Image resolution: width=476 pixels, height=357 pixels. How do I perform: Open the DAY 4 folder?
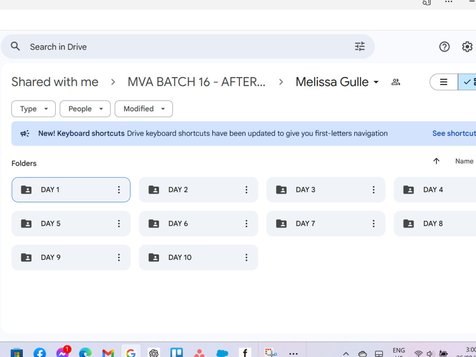point(435,190)
